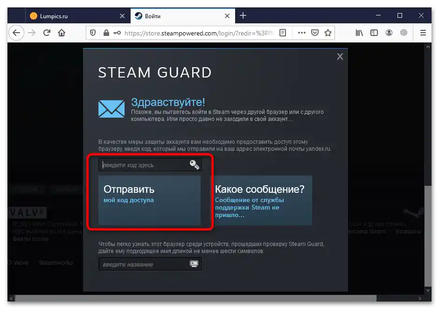This screenshot has width=439, height=309.
Task: Open tracking protection shield icon
Action: point(93,33)
